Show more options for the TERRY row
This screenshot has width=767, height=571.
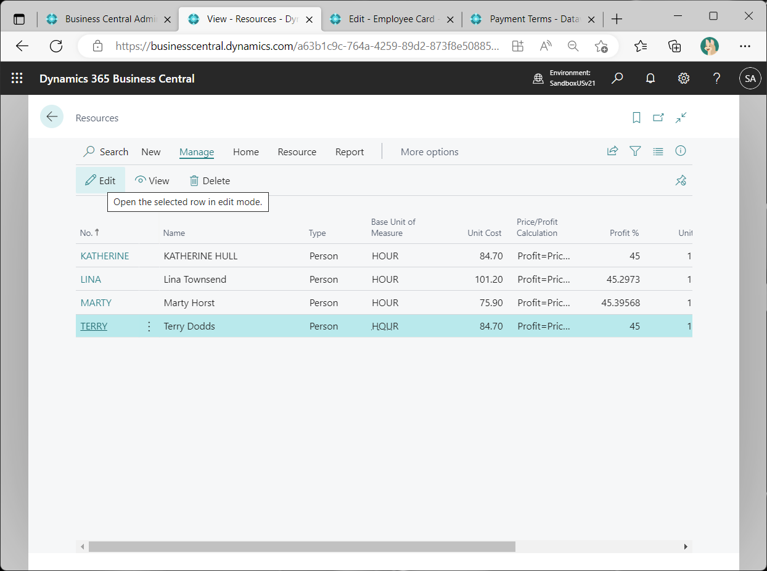coord(149,326)
